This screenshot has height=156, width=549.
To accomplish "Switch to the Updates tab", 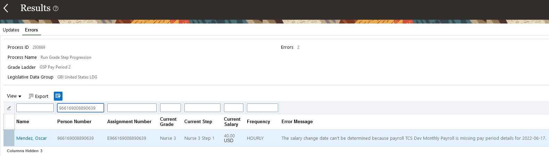I will click(11, 30).
